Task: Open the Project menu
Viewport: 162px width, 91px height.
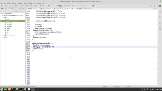Action: [x=30, y=3]
